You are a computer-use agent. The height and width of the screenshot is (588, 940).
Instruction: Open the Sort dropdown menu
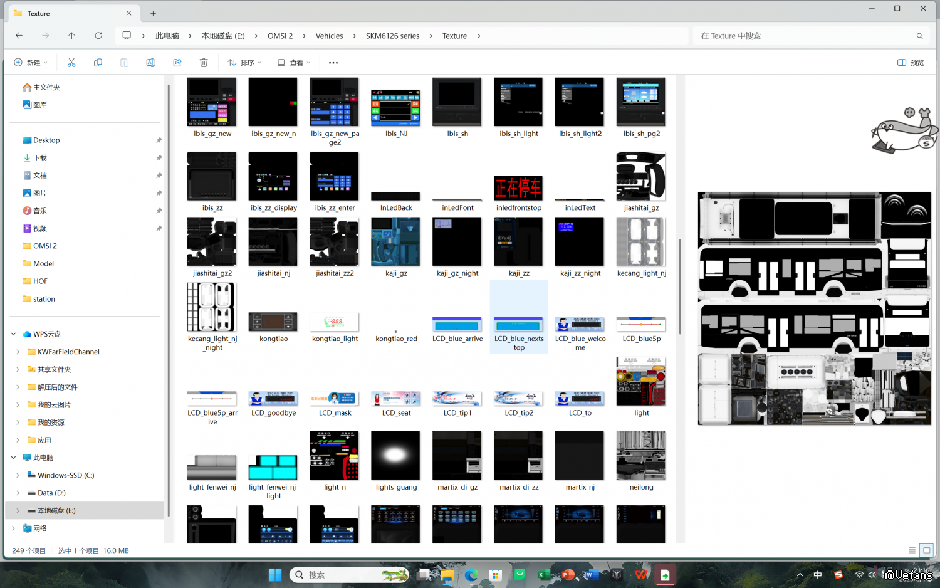pyautogui.click(x=244, y=63)
